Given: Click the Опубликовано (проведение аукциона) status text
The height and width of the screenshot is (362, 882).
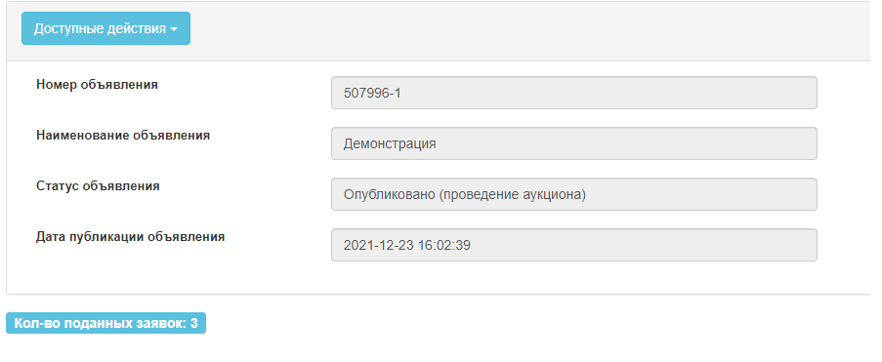Looking at the screenshot, I should tap(465, 195).
